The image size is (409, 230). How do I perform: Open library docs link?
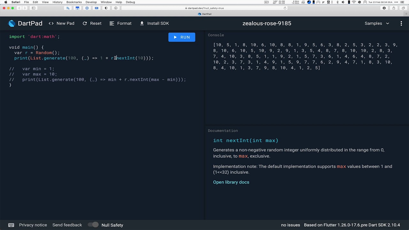click(x=231, y=182)
